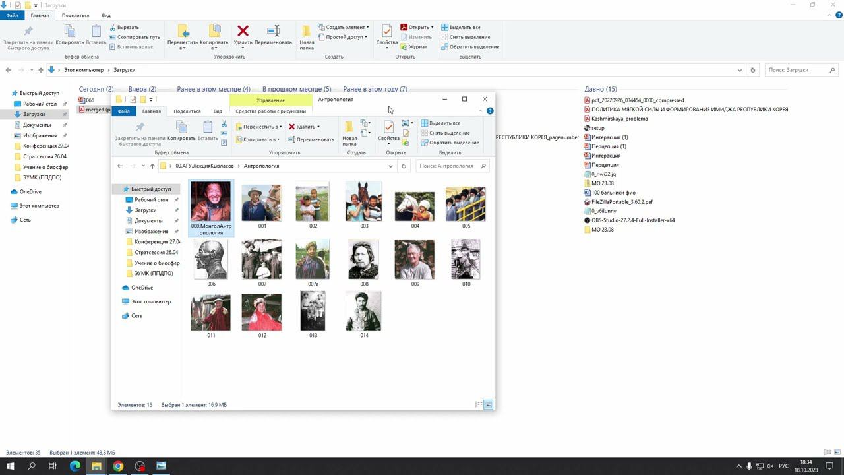Open taskbar search magnifier icon
The height and width of the screenshot is (475, 844).
click(x=31, y=466)
